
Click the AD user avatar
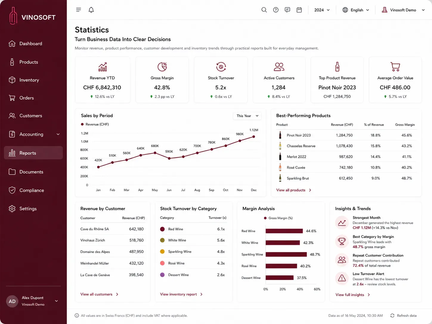pos(12,301)
